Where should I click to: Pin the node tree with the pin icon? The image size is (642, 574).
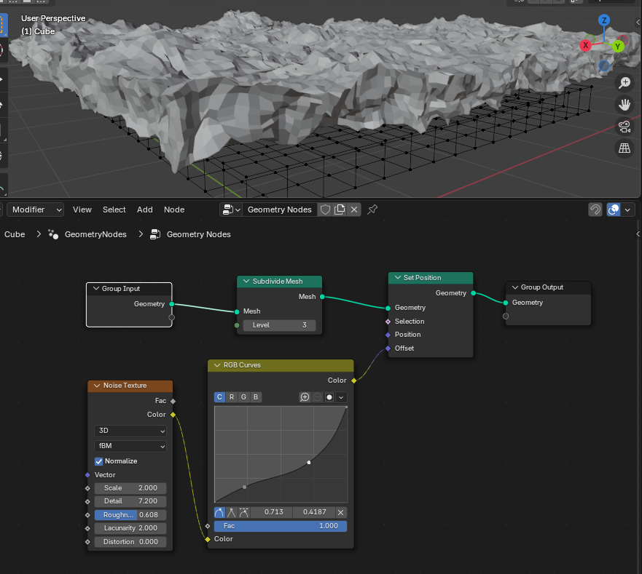pyautogui.click(x=372, y=210)
